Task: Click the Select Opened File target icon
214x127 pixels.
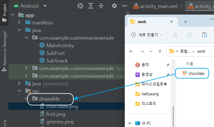Action: (x=80, y=6)
